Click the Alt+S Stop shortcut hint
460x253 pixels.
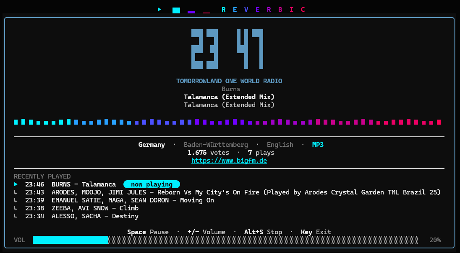pyautogui.click(x=263, y=232)
